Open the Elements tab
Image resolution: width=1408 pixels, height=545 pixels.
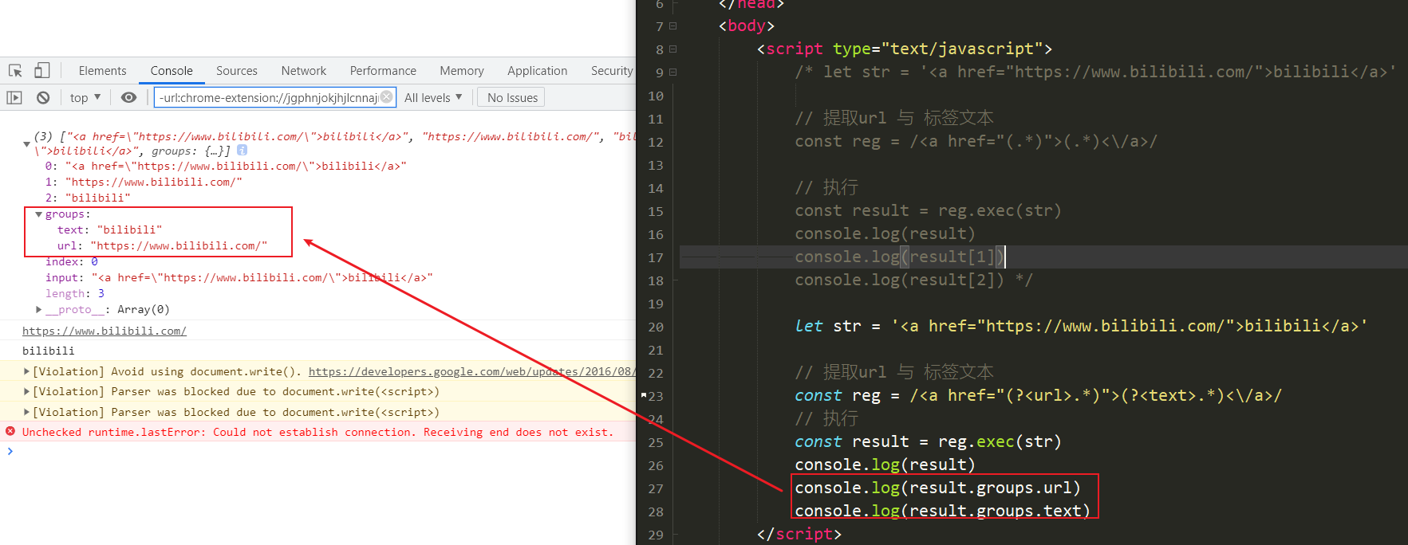[x=102, y=71]
